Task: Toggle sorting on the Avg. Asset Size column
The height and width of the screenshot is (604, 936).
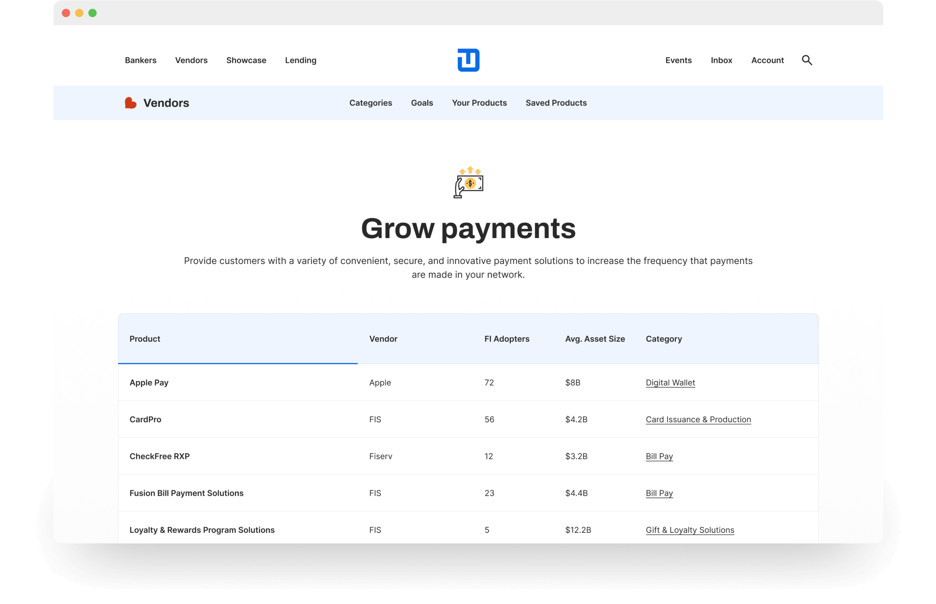Action: coord(595,339)
